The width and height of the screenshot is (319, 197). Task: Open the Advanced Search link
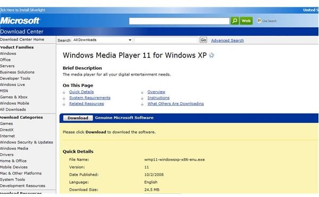(x=228, y=40)
